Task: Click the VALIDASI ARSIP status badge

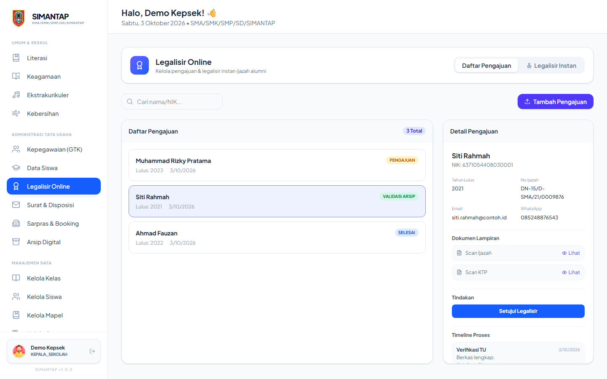Action: point(399,196)
